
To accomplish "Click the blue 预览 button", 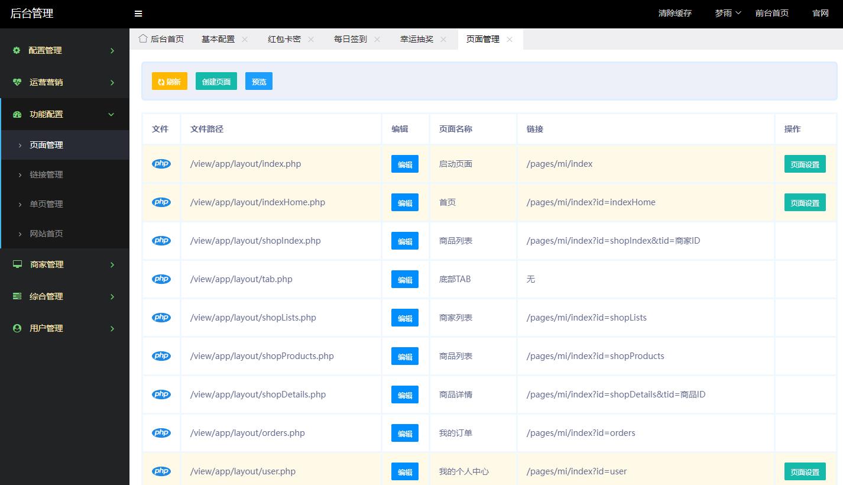I will click(259, 82).
